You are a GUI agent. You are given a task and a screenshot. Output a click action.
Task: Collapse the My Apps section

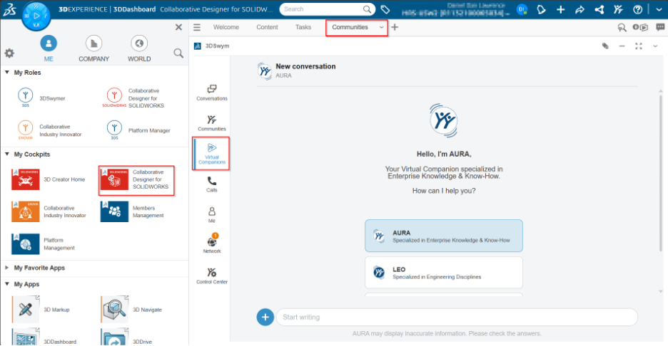tap(7, 283)
